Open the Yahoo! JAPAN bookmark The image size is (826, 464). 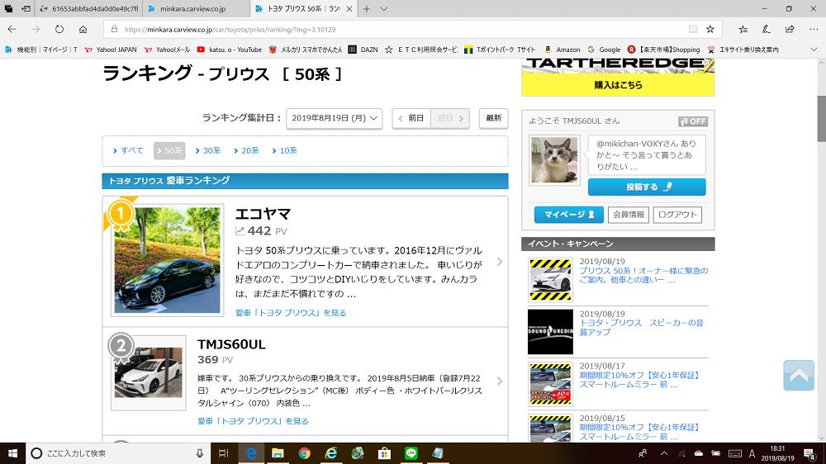click(111, 50)
